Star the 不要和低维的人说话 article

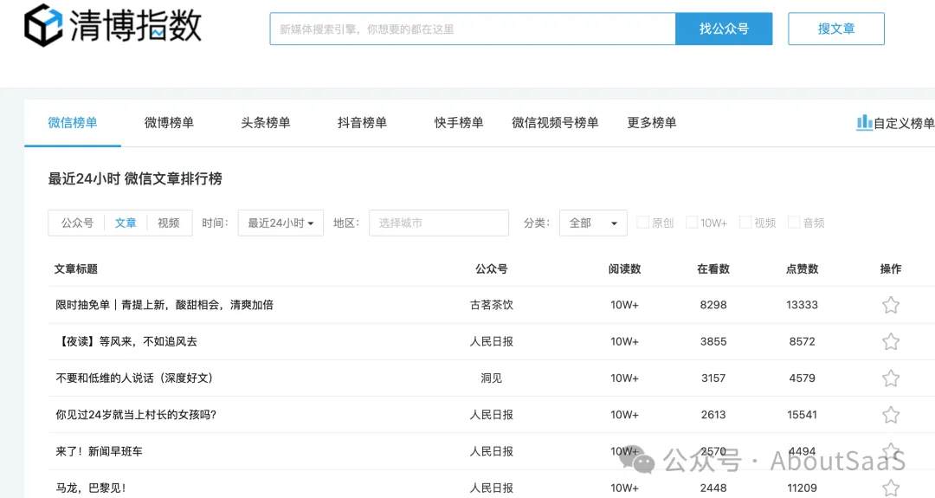click(890, 378)
